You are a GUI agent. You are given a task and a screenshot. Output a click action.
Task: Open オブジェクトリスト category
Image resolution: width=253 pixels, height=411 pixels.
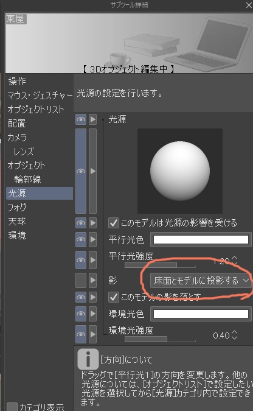coord(36,110)
